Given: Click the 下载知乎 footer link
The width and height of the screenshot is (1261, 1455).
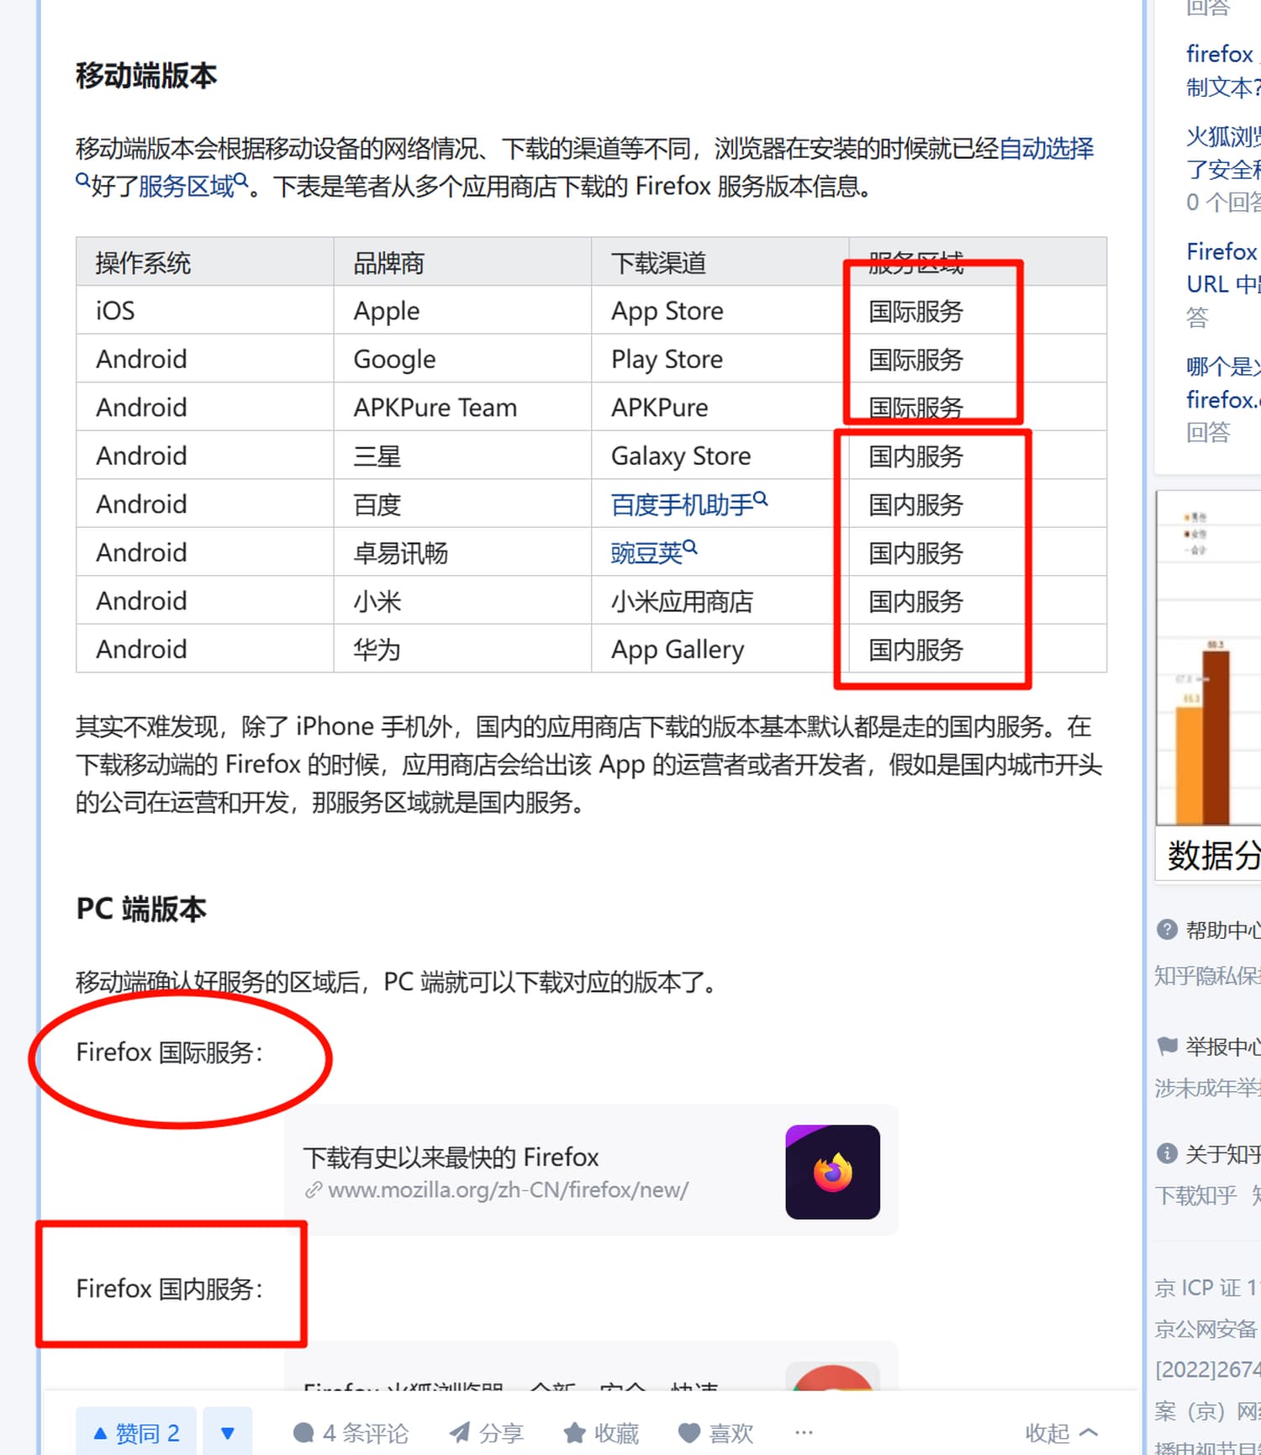Looking at the screenshot, I should click(x=1195, y=1194).
